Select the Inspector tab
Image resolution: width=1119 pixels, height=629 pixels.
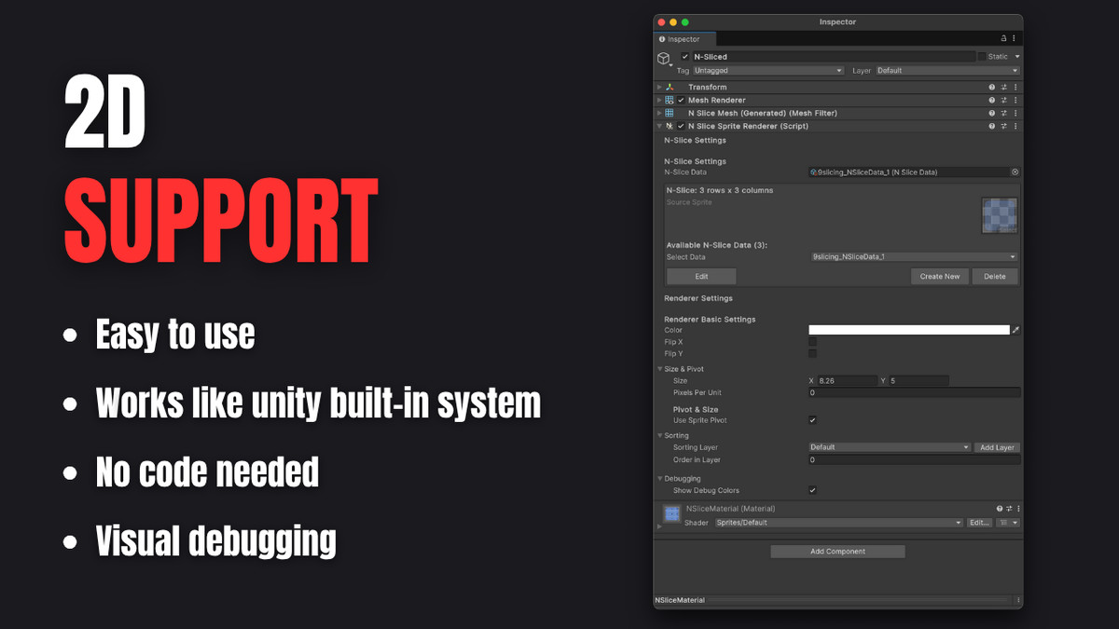click(684, 39)
